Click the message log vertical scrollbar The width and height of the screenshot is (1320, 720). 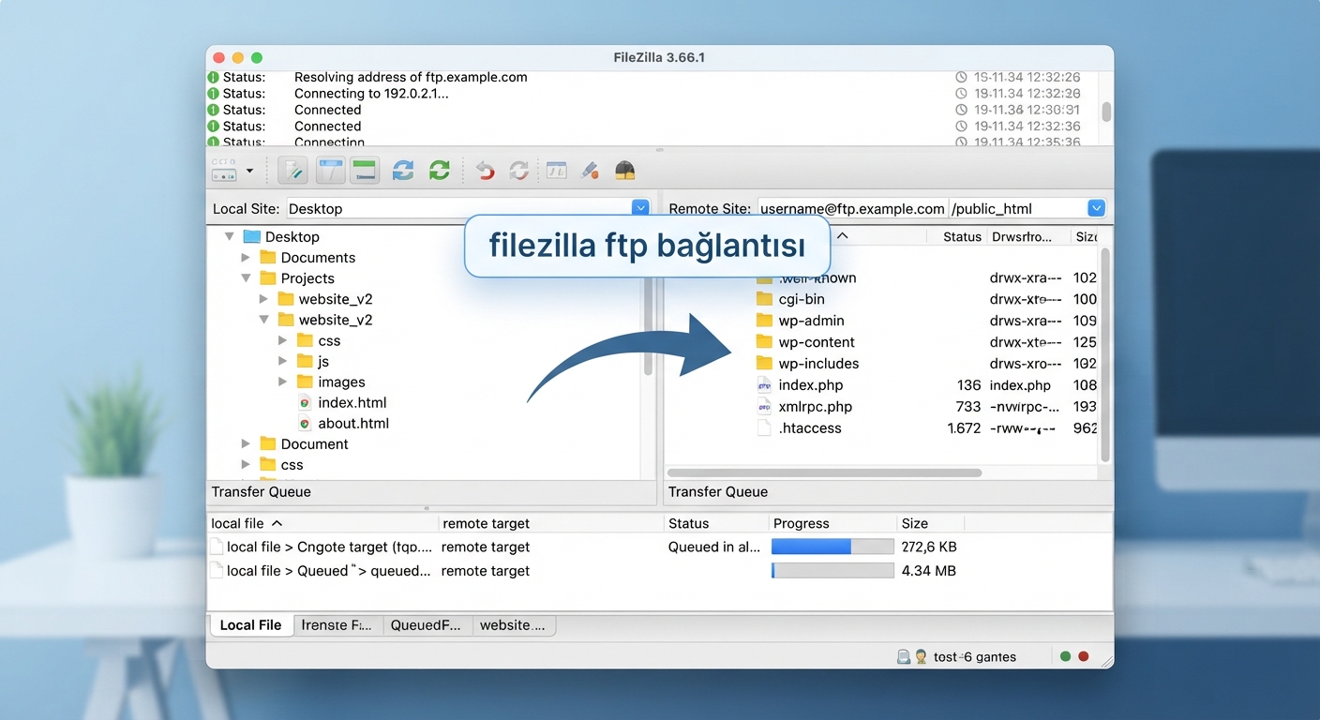click(x=1106, y=112)
